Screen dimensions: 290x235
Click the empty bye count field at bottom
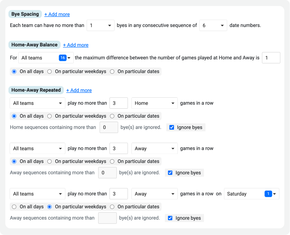(107, 218)
